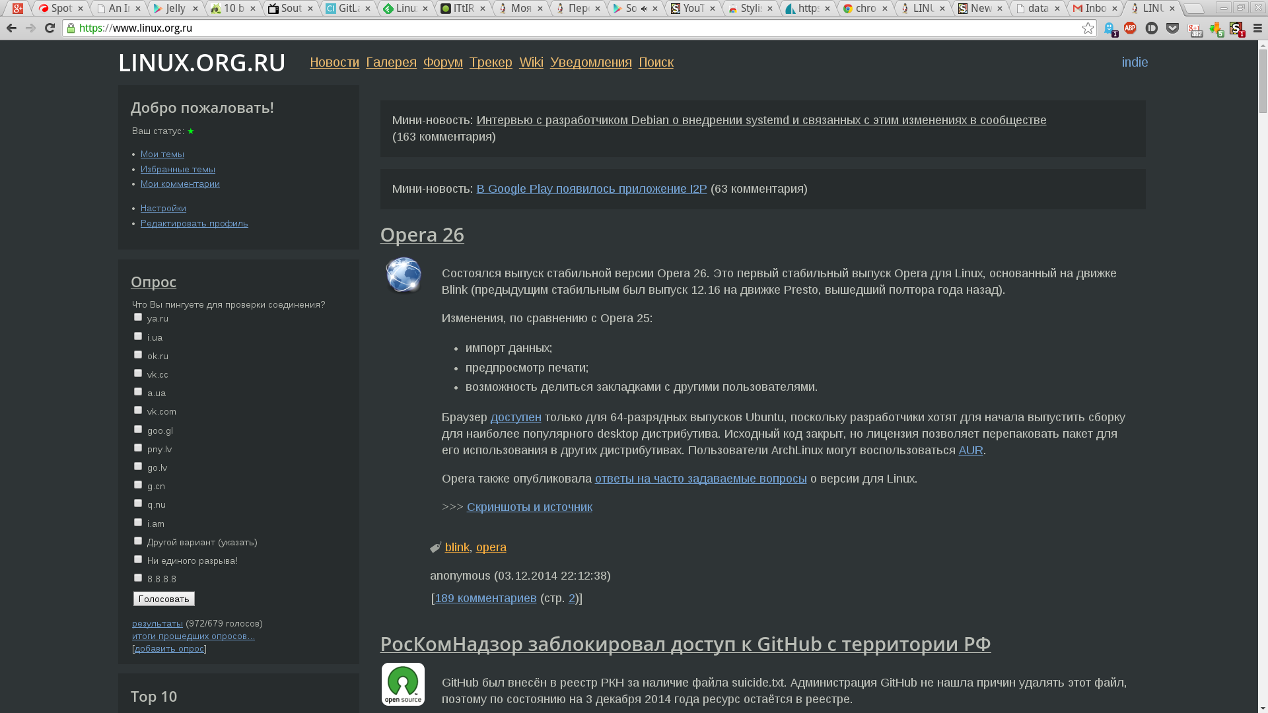The width and height of the screenshot is (1268, 713).
Task: Click the tag icon beside blink
Action: [435, 547]
